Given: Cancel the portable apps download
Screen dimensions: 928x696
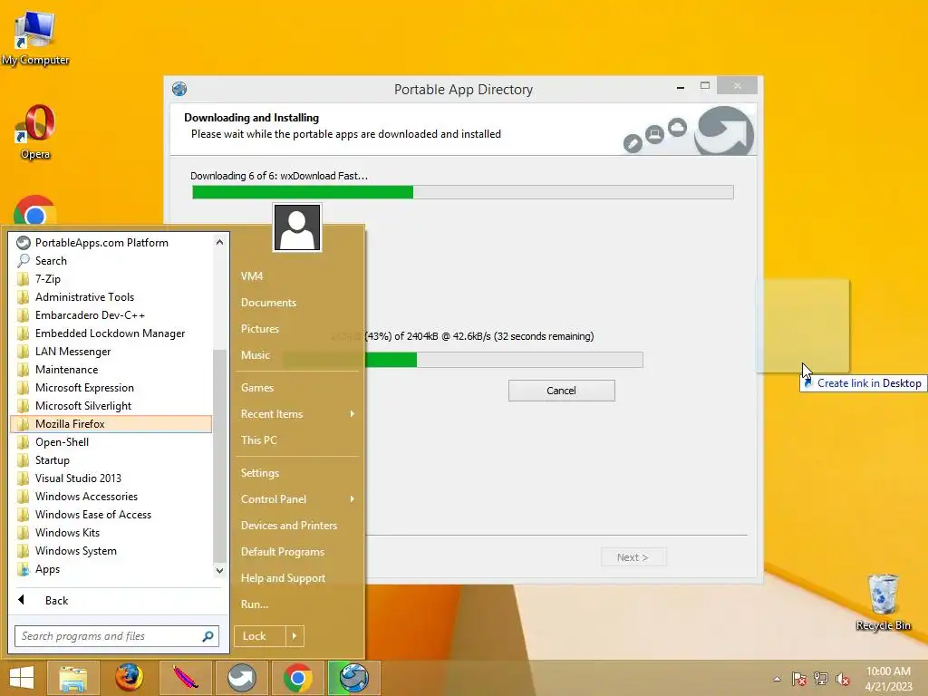Looking at the screenshot, I should click(x=561, y=391).
